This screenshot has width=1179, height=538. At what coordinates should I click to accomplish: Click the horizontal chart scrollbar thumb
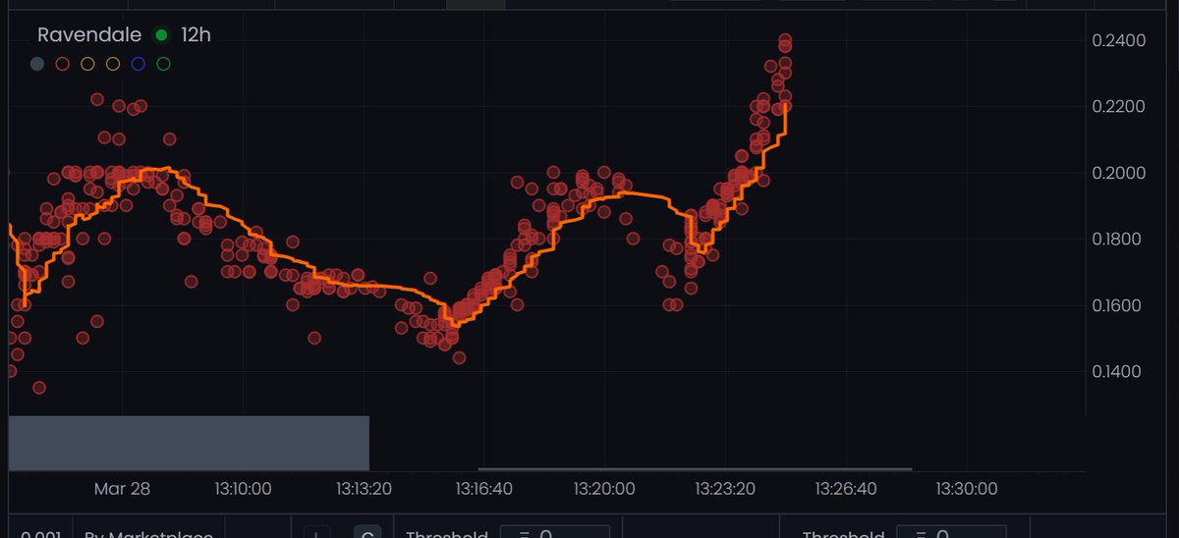(695, 469)
